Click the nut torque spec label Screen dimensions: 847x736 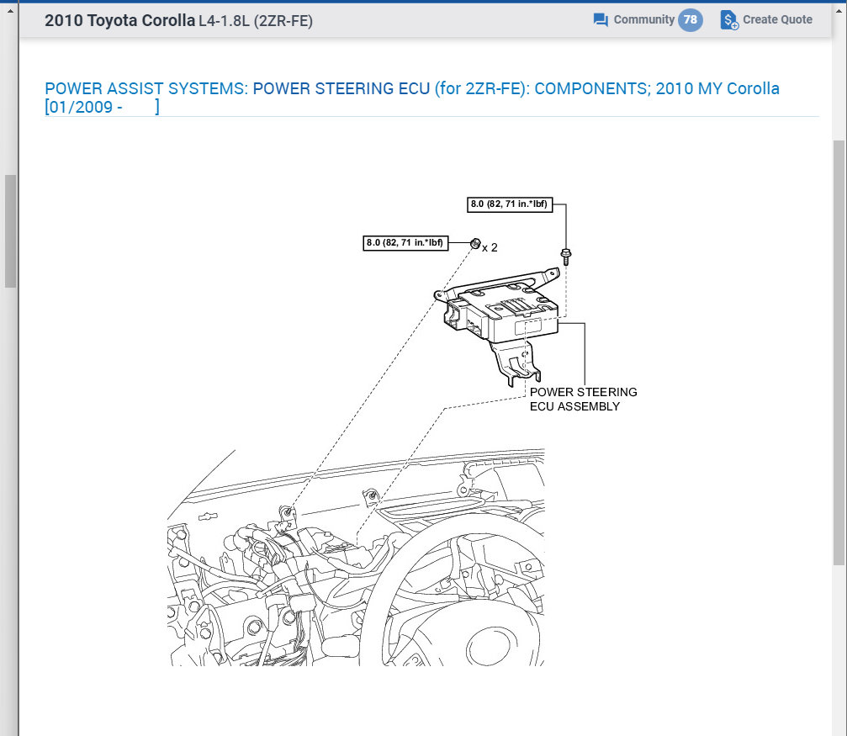(x=405, y=243)
